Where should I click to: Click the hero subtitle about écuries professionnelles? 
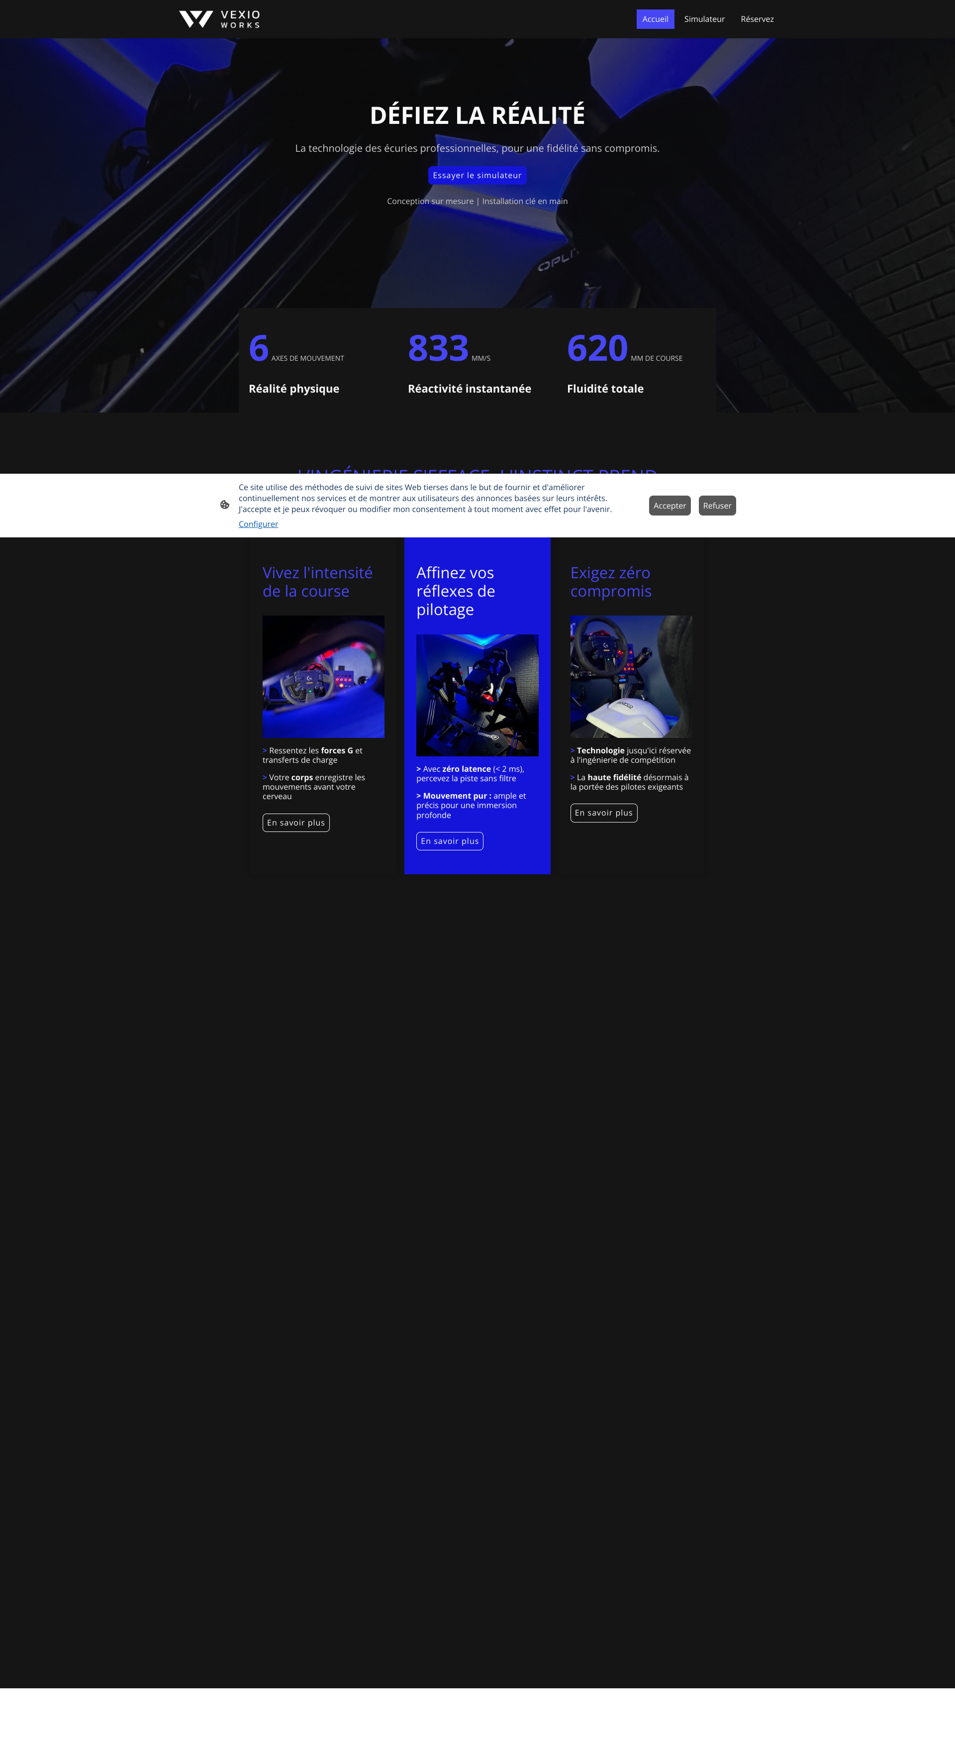477,148
